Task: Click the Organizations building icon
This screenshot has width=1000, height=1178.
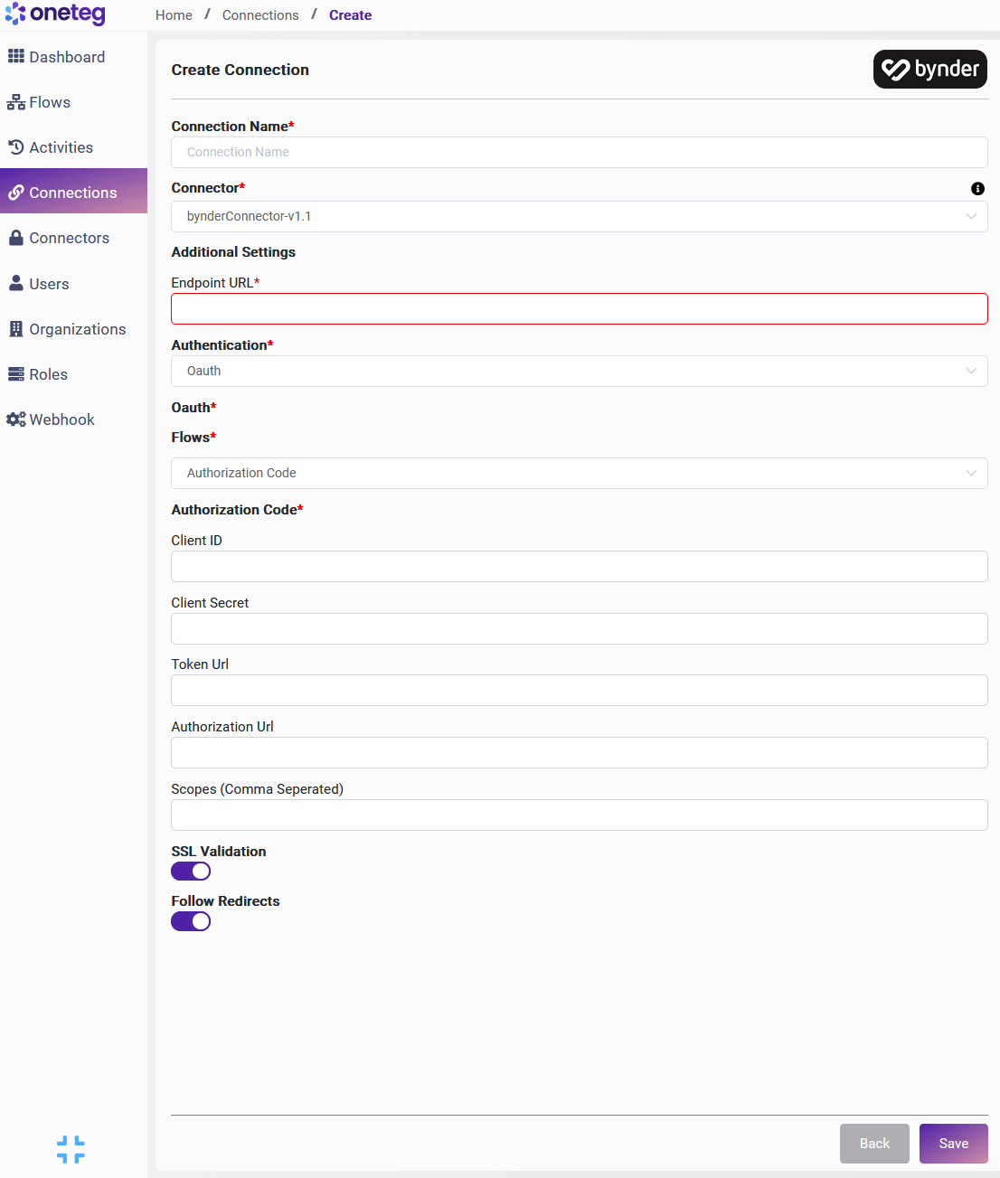Action: 15,329
